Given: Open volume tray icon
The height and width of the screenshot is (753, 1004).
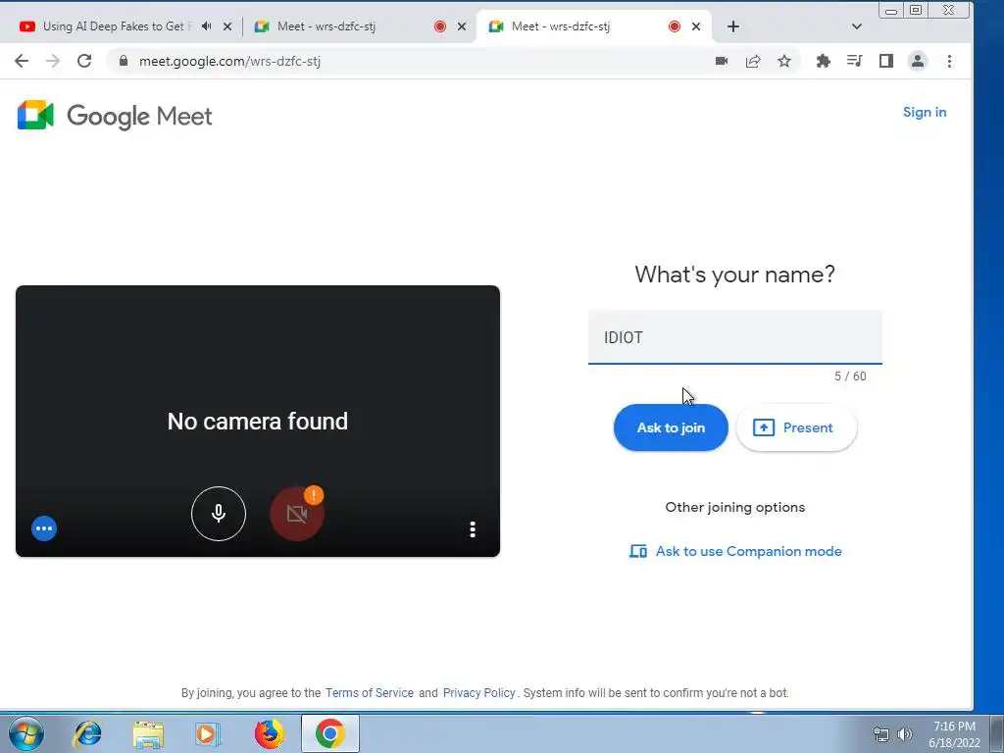Looking at the screenshot, I should click(x=905, y=734).
